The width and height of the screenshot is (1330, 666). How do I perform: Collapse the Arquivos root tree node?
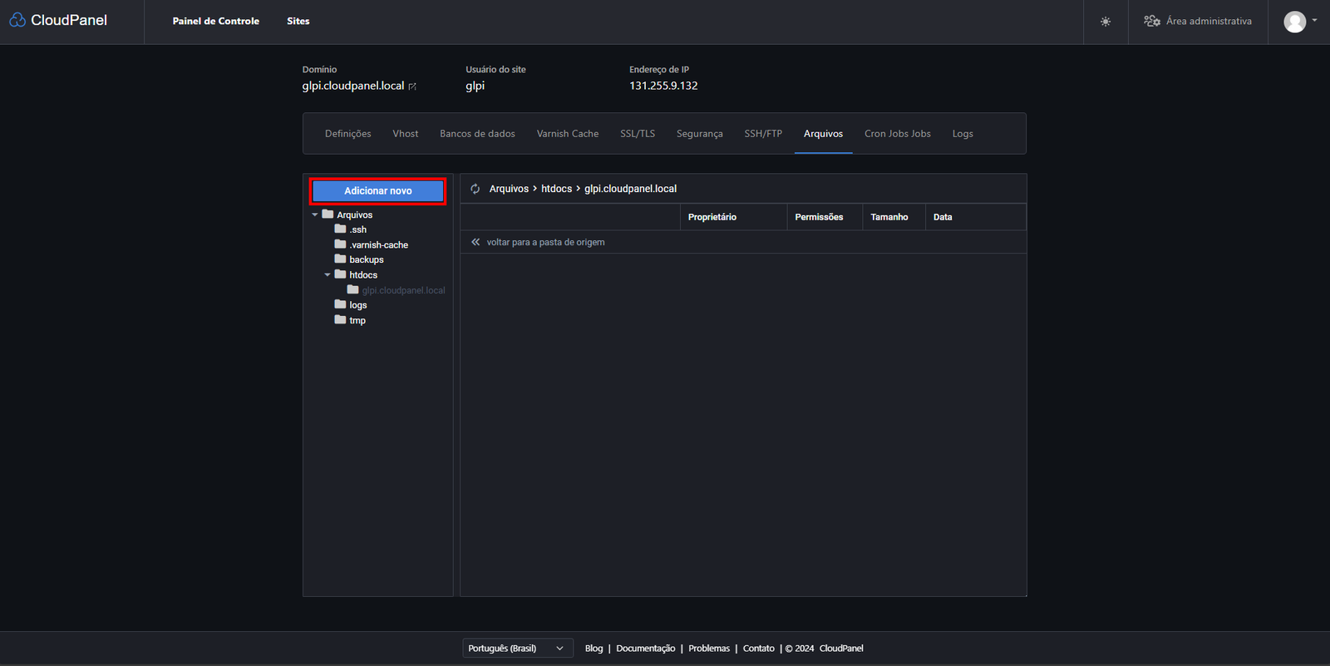(315, 215)
